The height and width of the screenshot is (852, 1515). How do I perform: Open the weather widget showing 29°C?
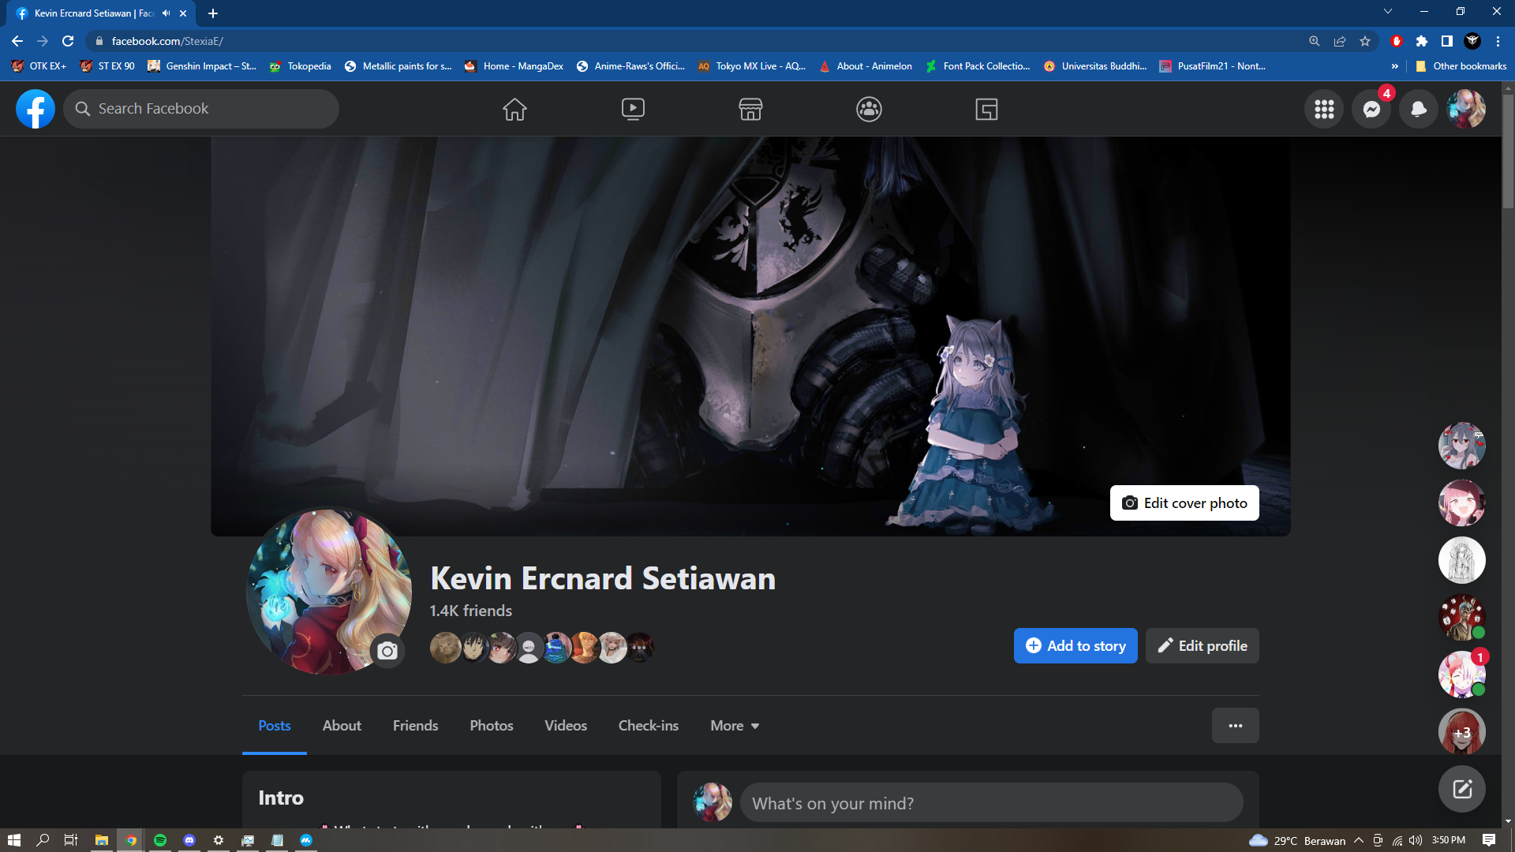tap(1297, 840)
